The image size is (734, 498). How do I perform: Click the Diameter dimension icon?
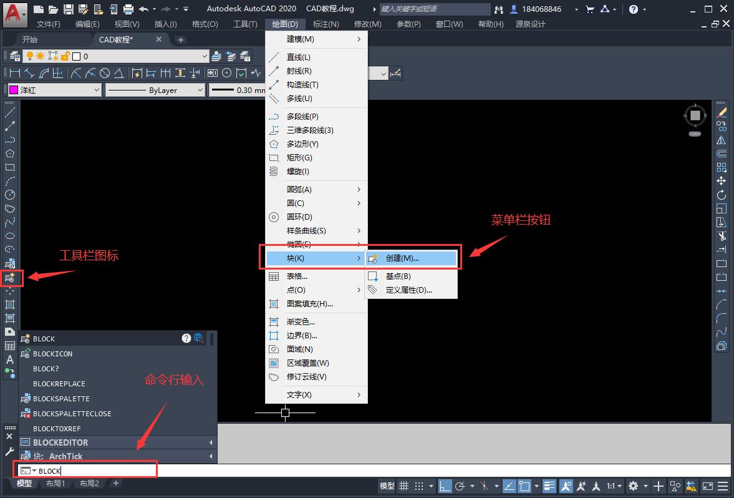(x=105, y=73)
